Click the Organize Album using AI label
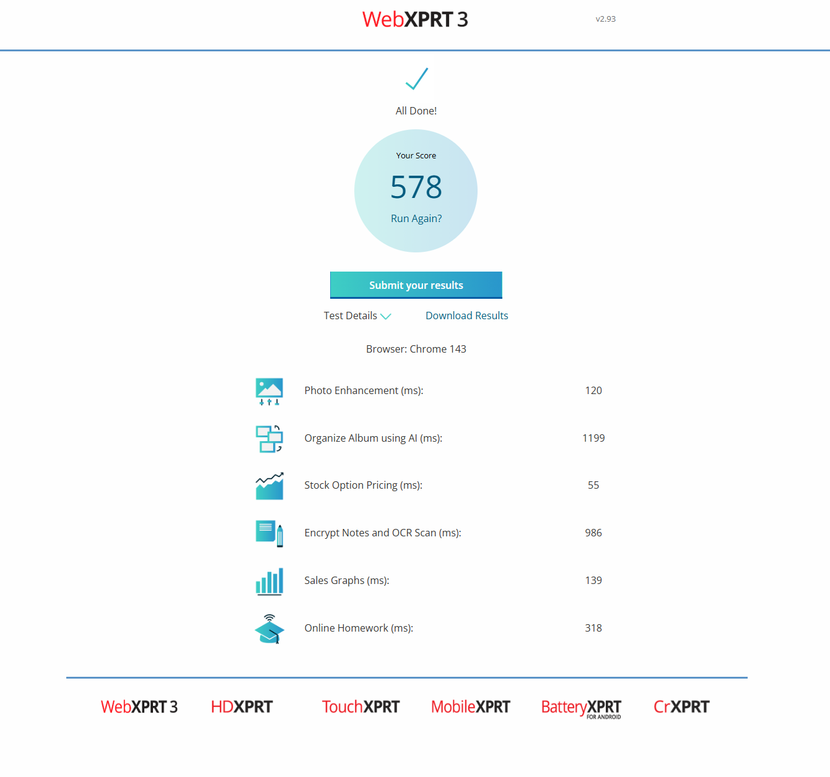 pos(373,438)
